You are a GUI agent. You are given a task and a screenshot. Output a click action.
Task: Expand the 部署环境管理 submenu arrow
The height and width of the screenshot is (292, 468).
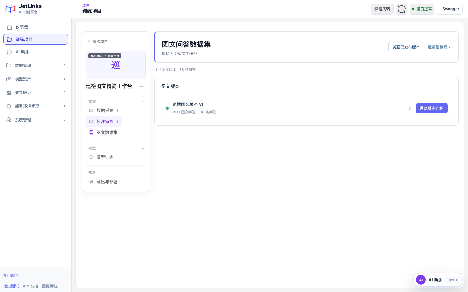click(x=65, y=106)
